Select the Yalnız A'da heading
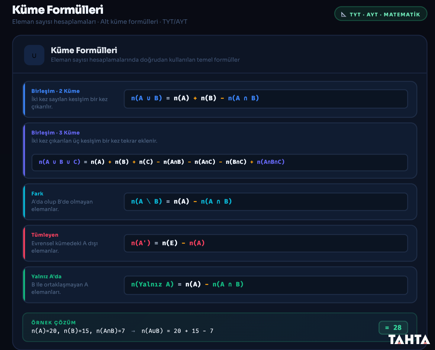This screenshot has width=435, height=350. click(x=46, y=276)
